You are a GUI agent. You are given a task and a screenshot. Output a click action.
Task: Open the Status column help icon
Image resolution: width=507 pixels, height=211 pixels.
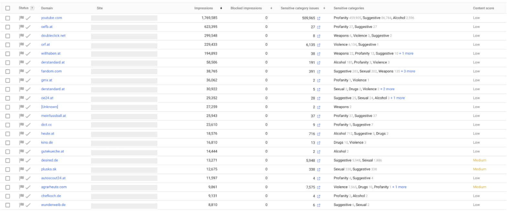tap(32, 8)
